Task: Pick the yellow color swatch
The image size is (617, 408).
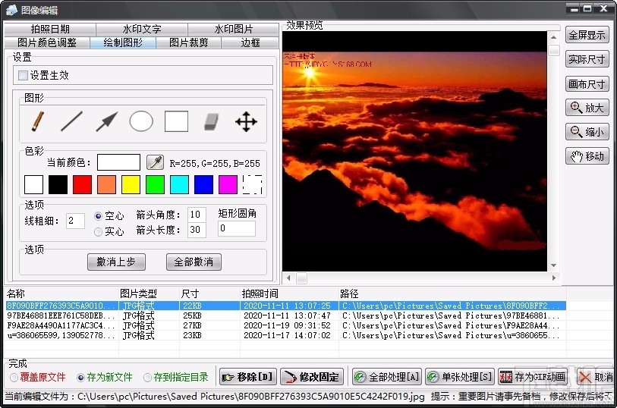Action: click(131, 184)
